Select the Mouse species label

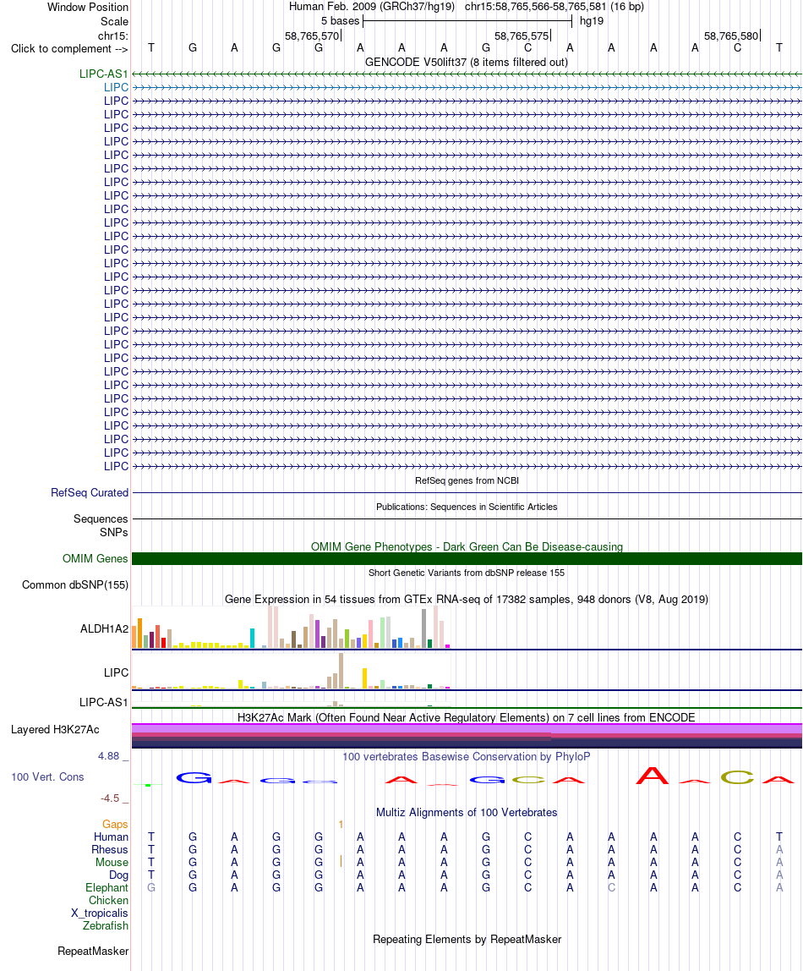coord(112,862)
